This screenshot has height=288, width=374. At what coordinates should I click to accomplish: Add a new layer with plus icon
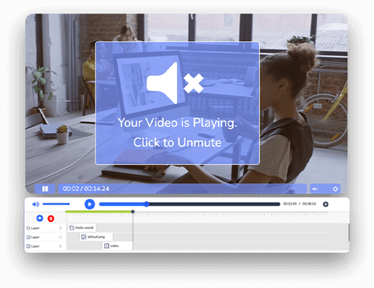(x=40, y=218)
